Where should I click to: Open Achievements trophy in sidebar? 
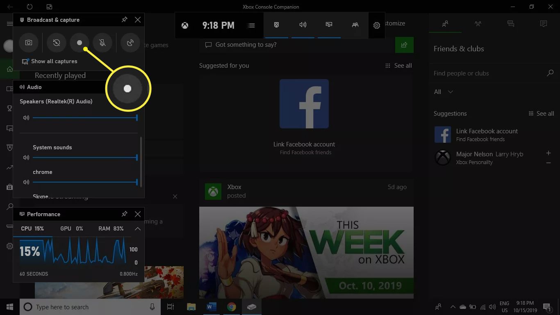point(10,108)
